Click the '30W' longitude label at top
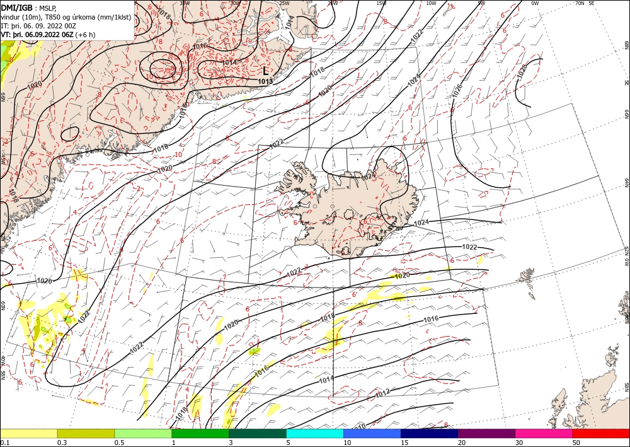 click(x=236, y=3)
